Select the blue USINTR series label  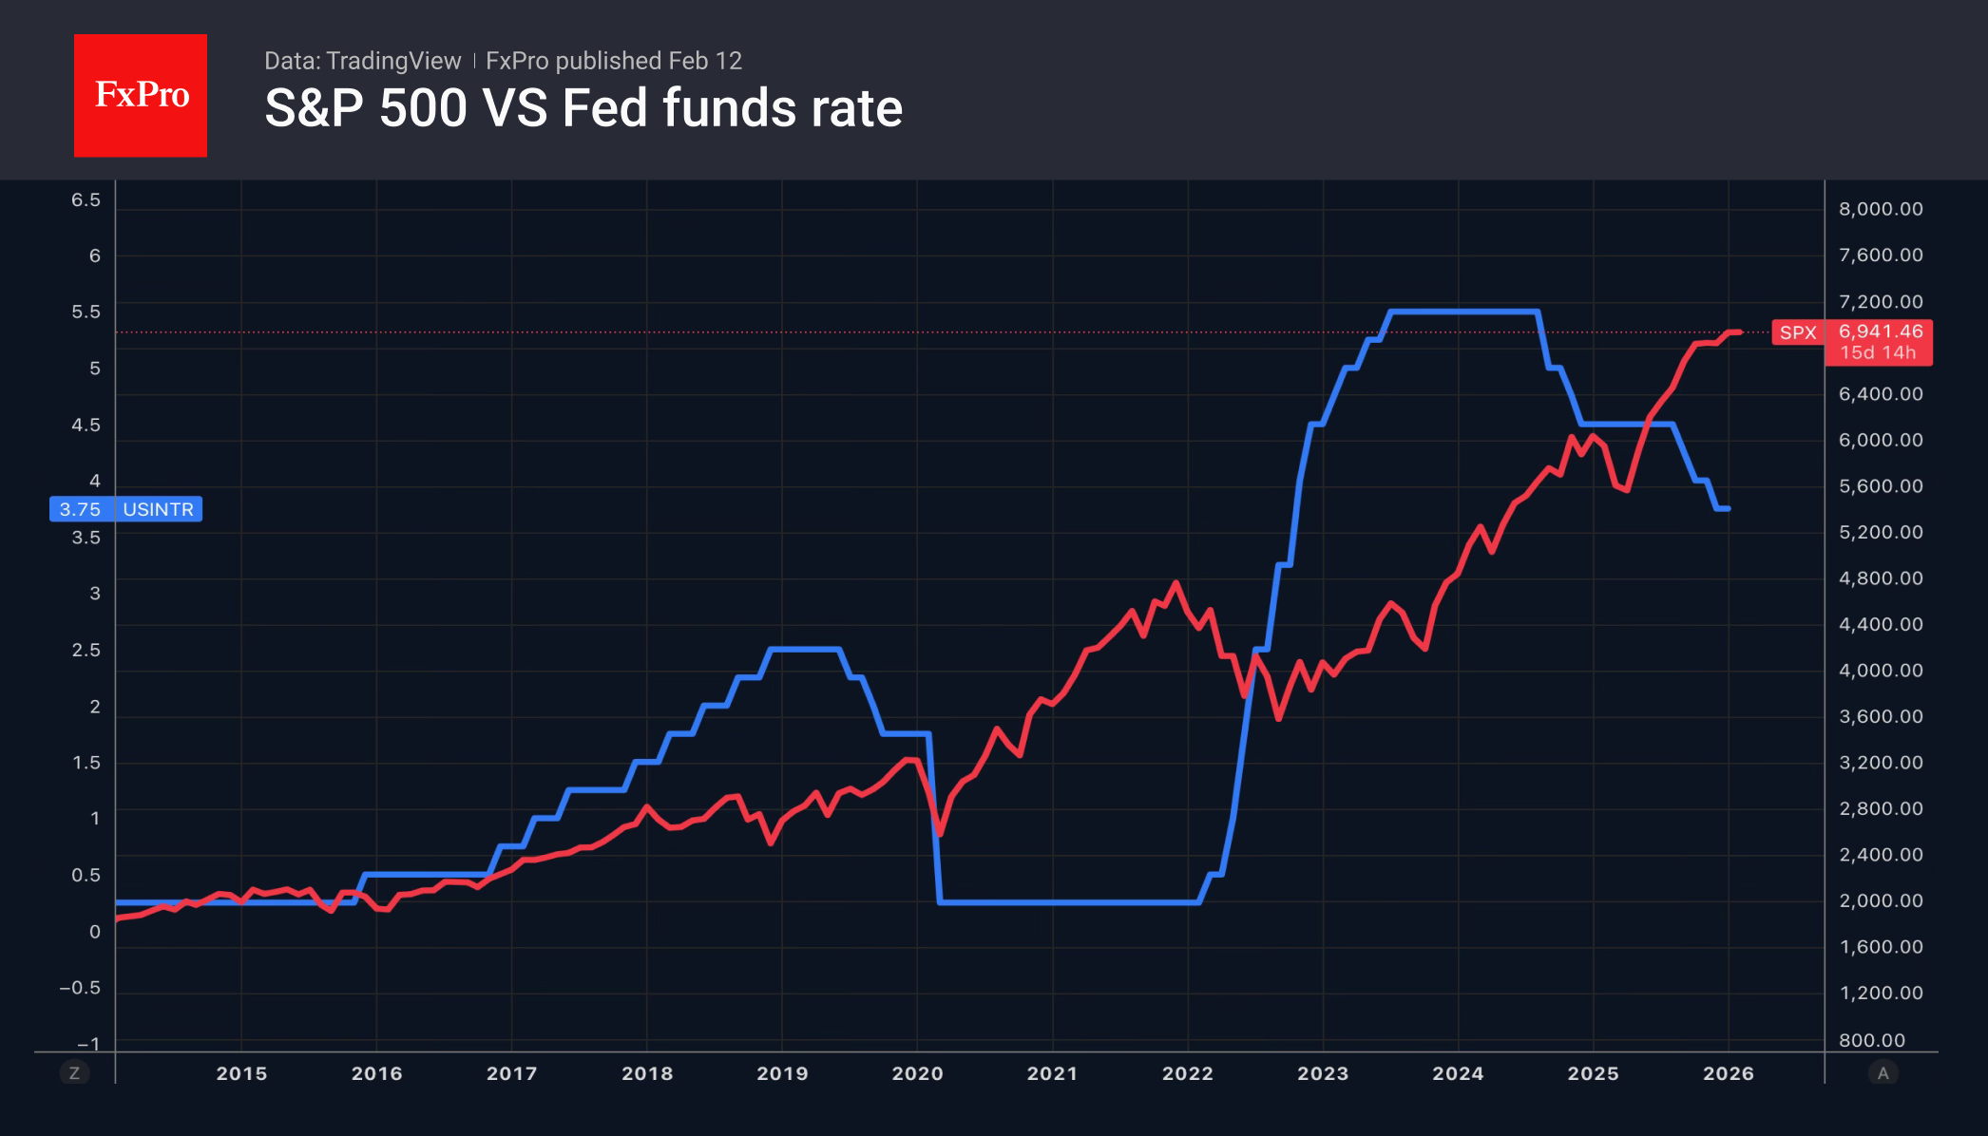tap(158, 509)
